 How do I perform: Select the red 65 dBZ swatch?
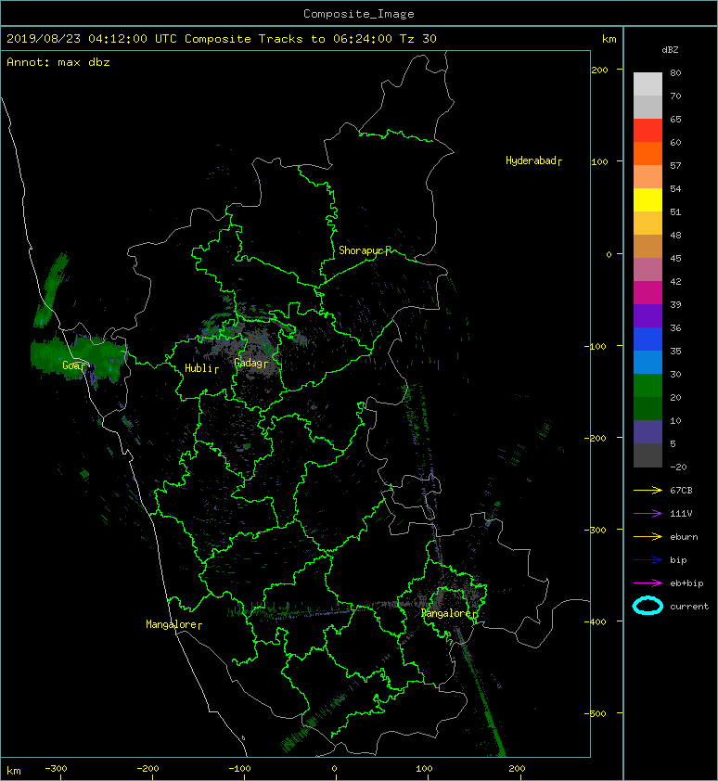(647, 131)
